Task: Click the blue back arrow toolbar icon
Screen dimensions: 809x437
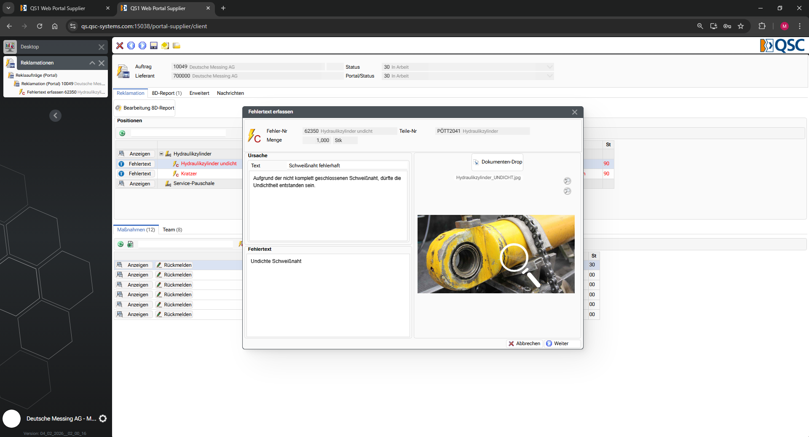Action: [x=131, y=46]
